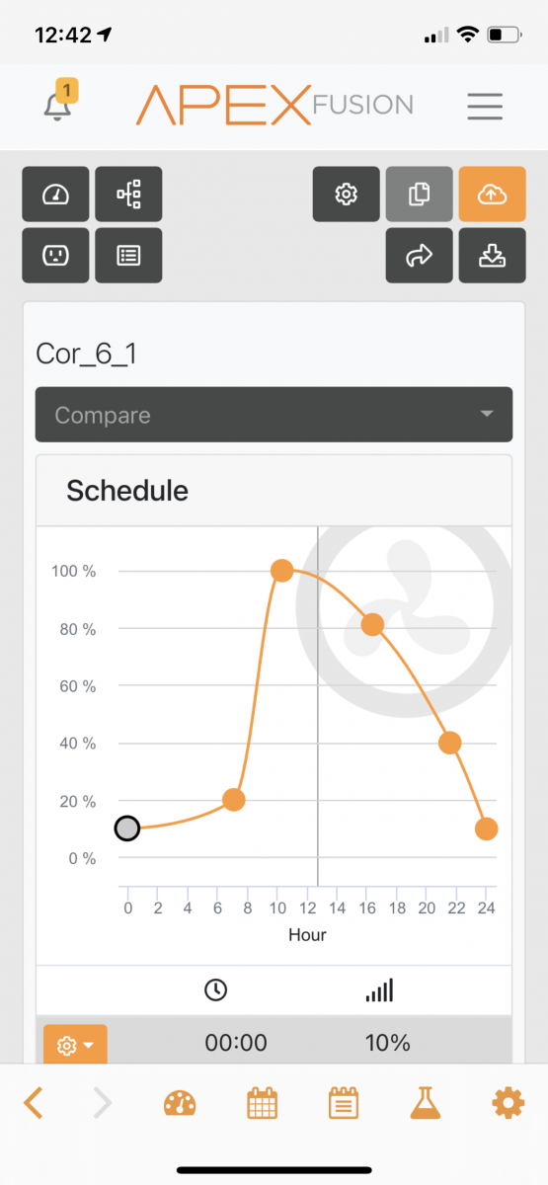The width and height of the screenshot is (548, 1185).
Task: Open the flask lab tab in bottom bar
Action: click(425, 1102)
